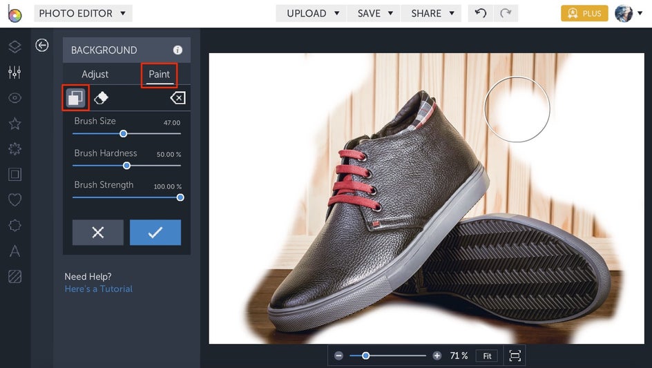The width and height of the screenshot is (652, 368).
Task: Open the Effects star sidebar icon
Action: 15,124
